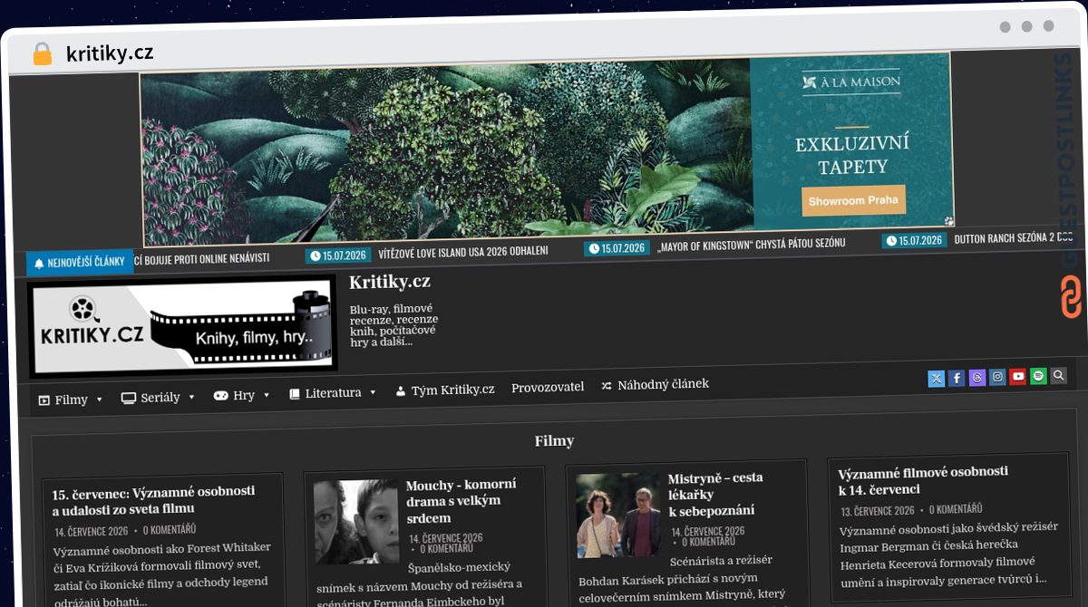Open 0 komentářů under Mistryně article
The height and width of the screenshot is (607, 1088).
coord(708,541)
